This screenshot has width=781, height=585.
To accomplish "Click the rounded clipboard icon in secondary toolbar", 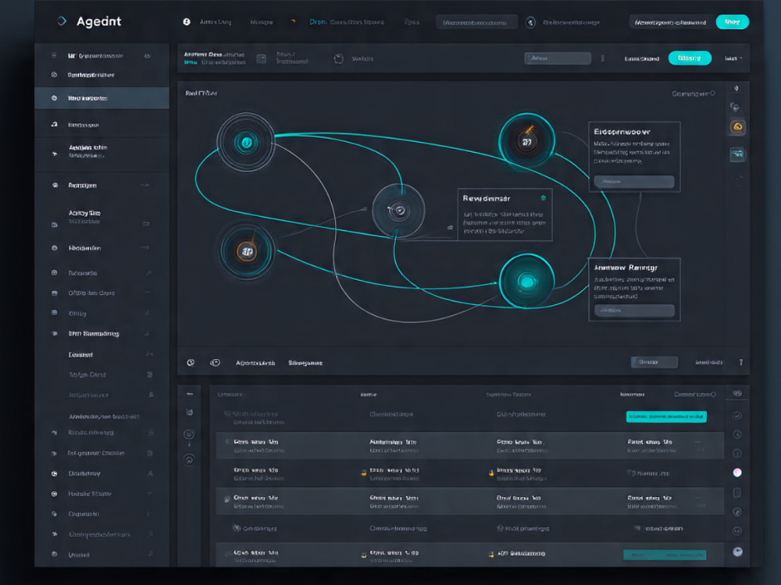I will 338,58.
